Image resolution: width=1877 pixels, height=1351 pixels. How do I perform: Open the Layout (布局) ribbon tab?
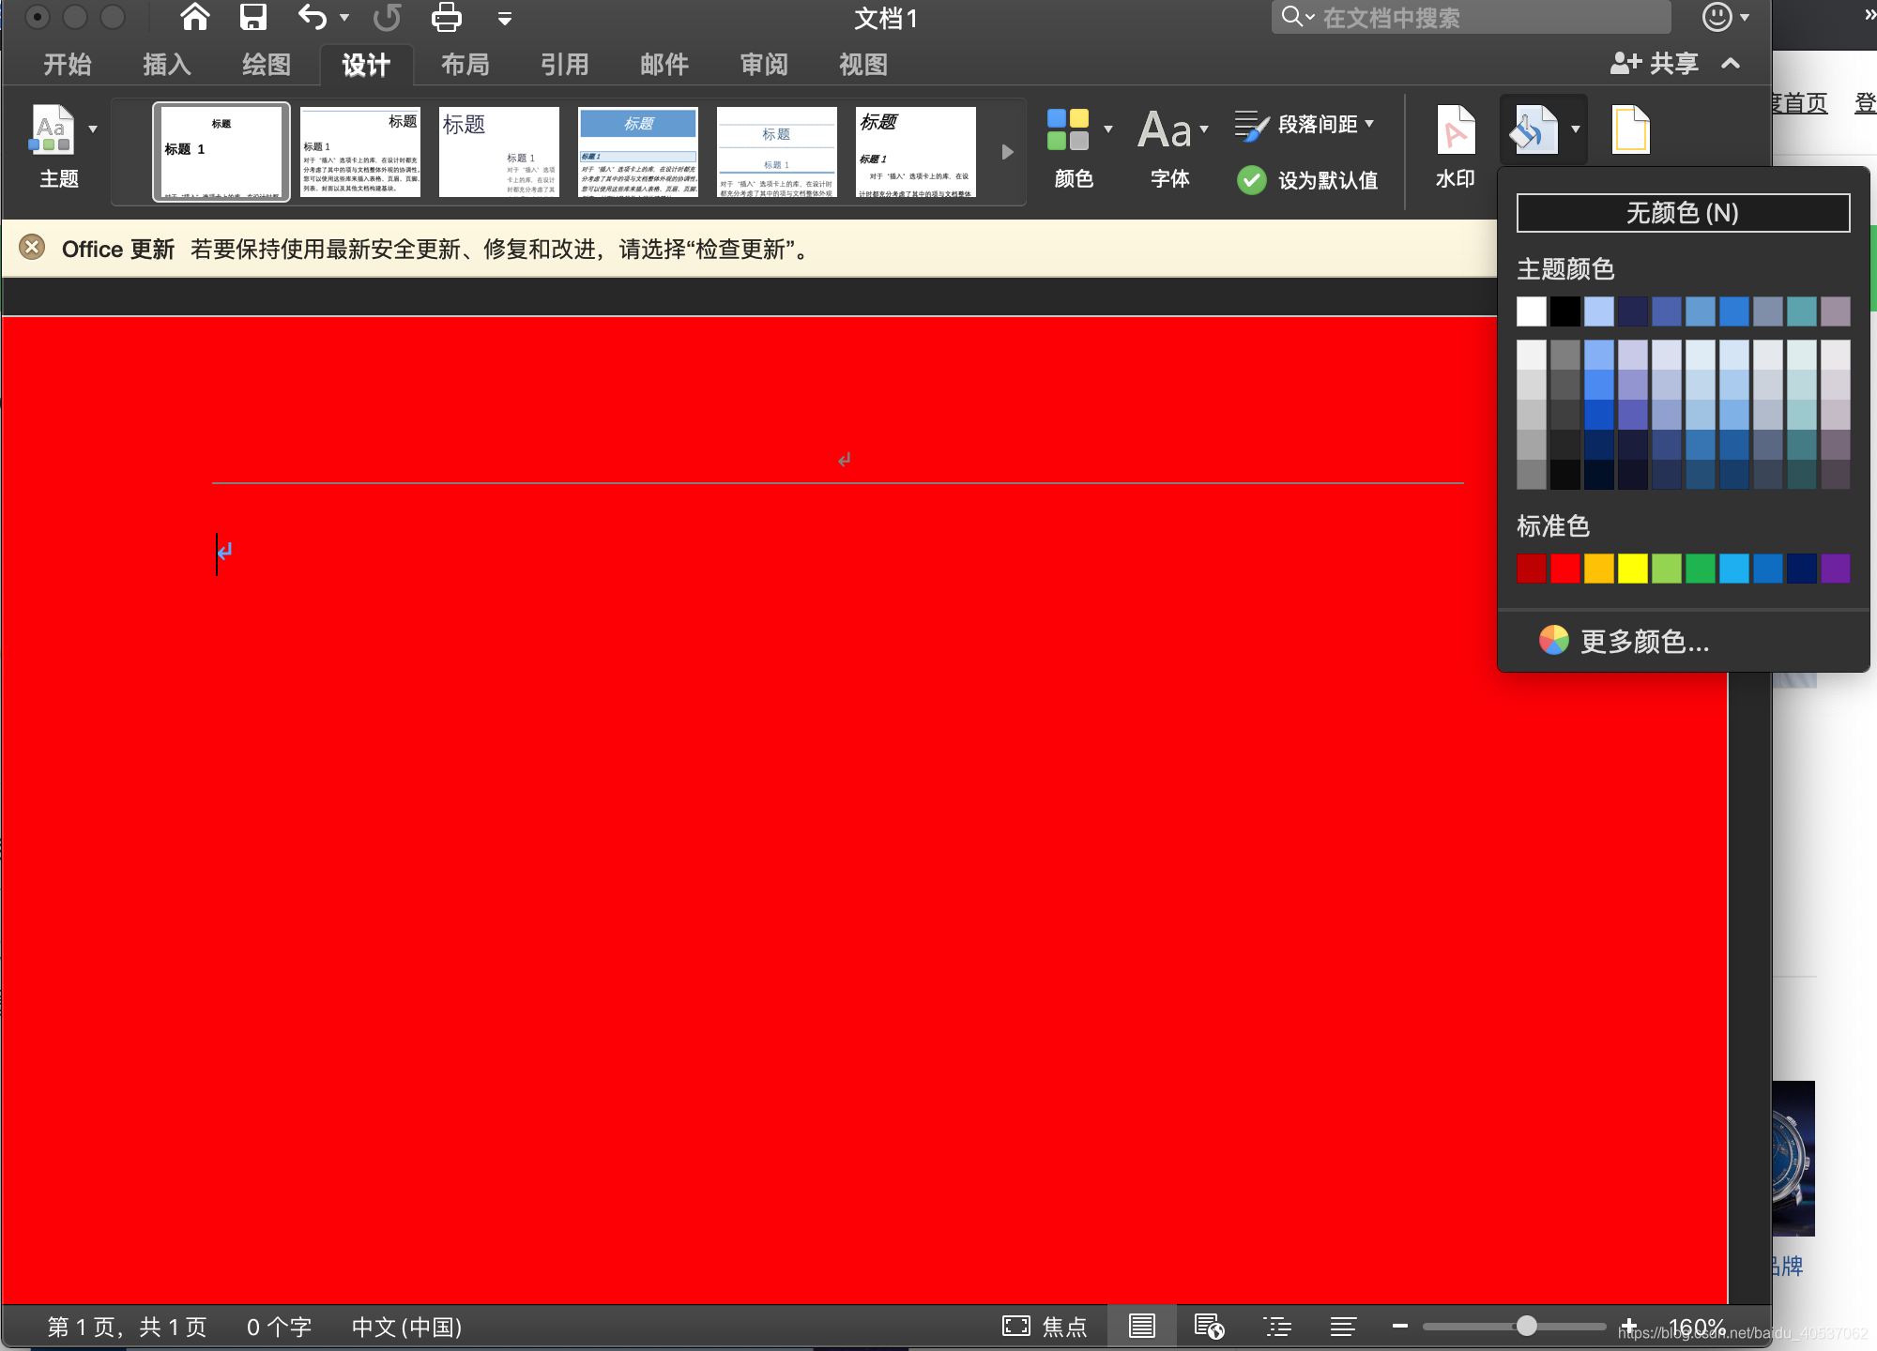(x=465, y=64)
